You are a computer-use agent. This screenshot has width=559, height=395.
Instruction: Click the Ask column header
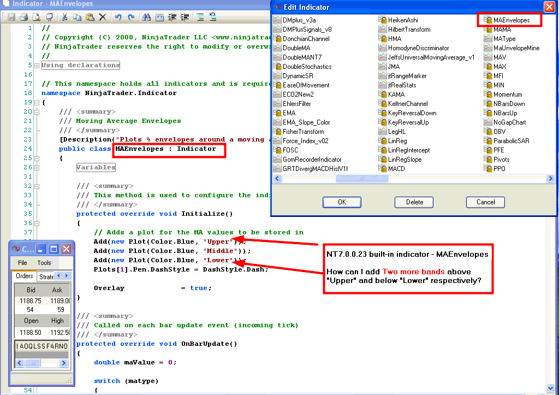[x=57, y=290]
